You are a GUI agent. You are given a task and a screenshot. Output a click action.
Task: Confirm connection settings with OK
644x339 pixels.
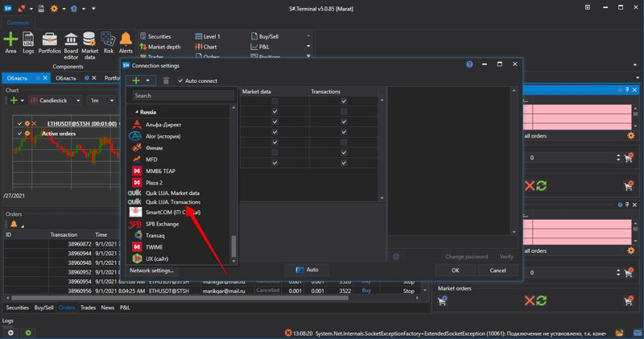tap(455, 271)
